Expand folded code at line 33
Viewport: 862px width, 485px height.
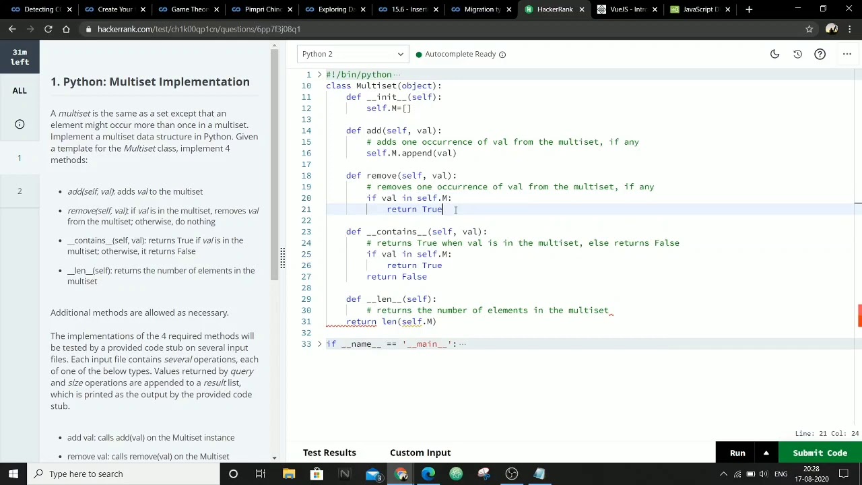pos(320,344)
